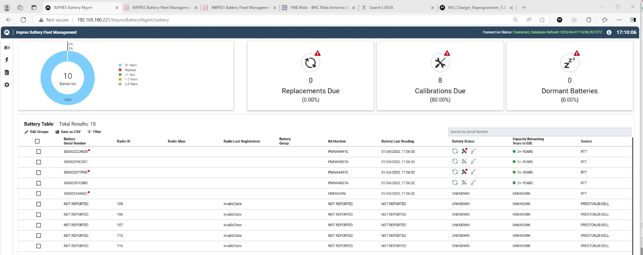Click serial number 50000334A062
The width and height of the screenshot is (643, 255).
pyautogui.click(x=76, y=193)
